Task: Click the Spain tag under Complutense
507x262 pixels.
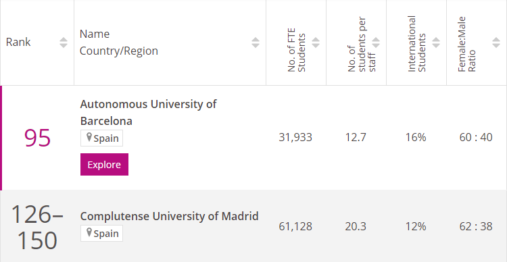Action: 101,233
